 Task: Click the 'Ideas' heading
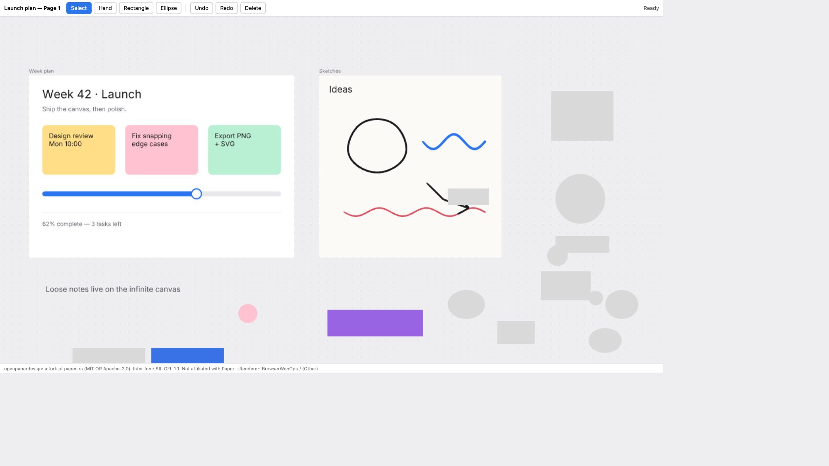(340, 89)
